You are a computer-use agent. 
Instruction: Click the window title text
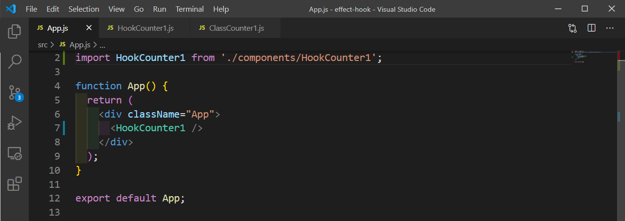click(372, 9)
